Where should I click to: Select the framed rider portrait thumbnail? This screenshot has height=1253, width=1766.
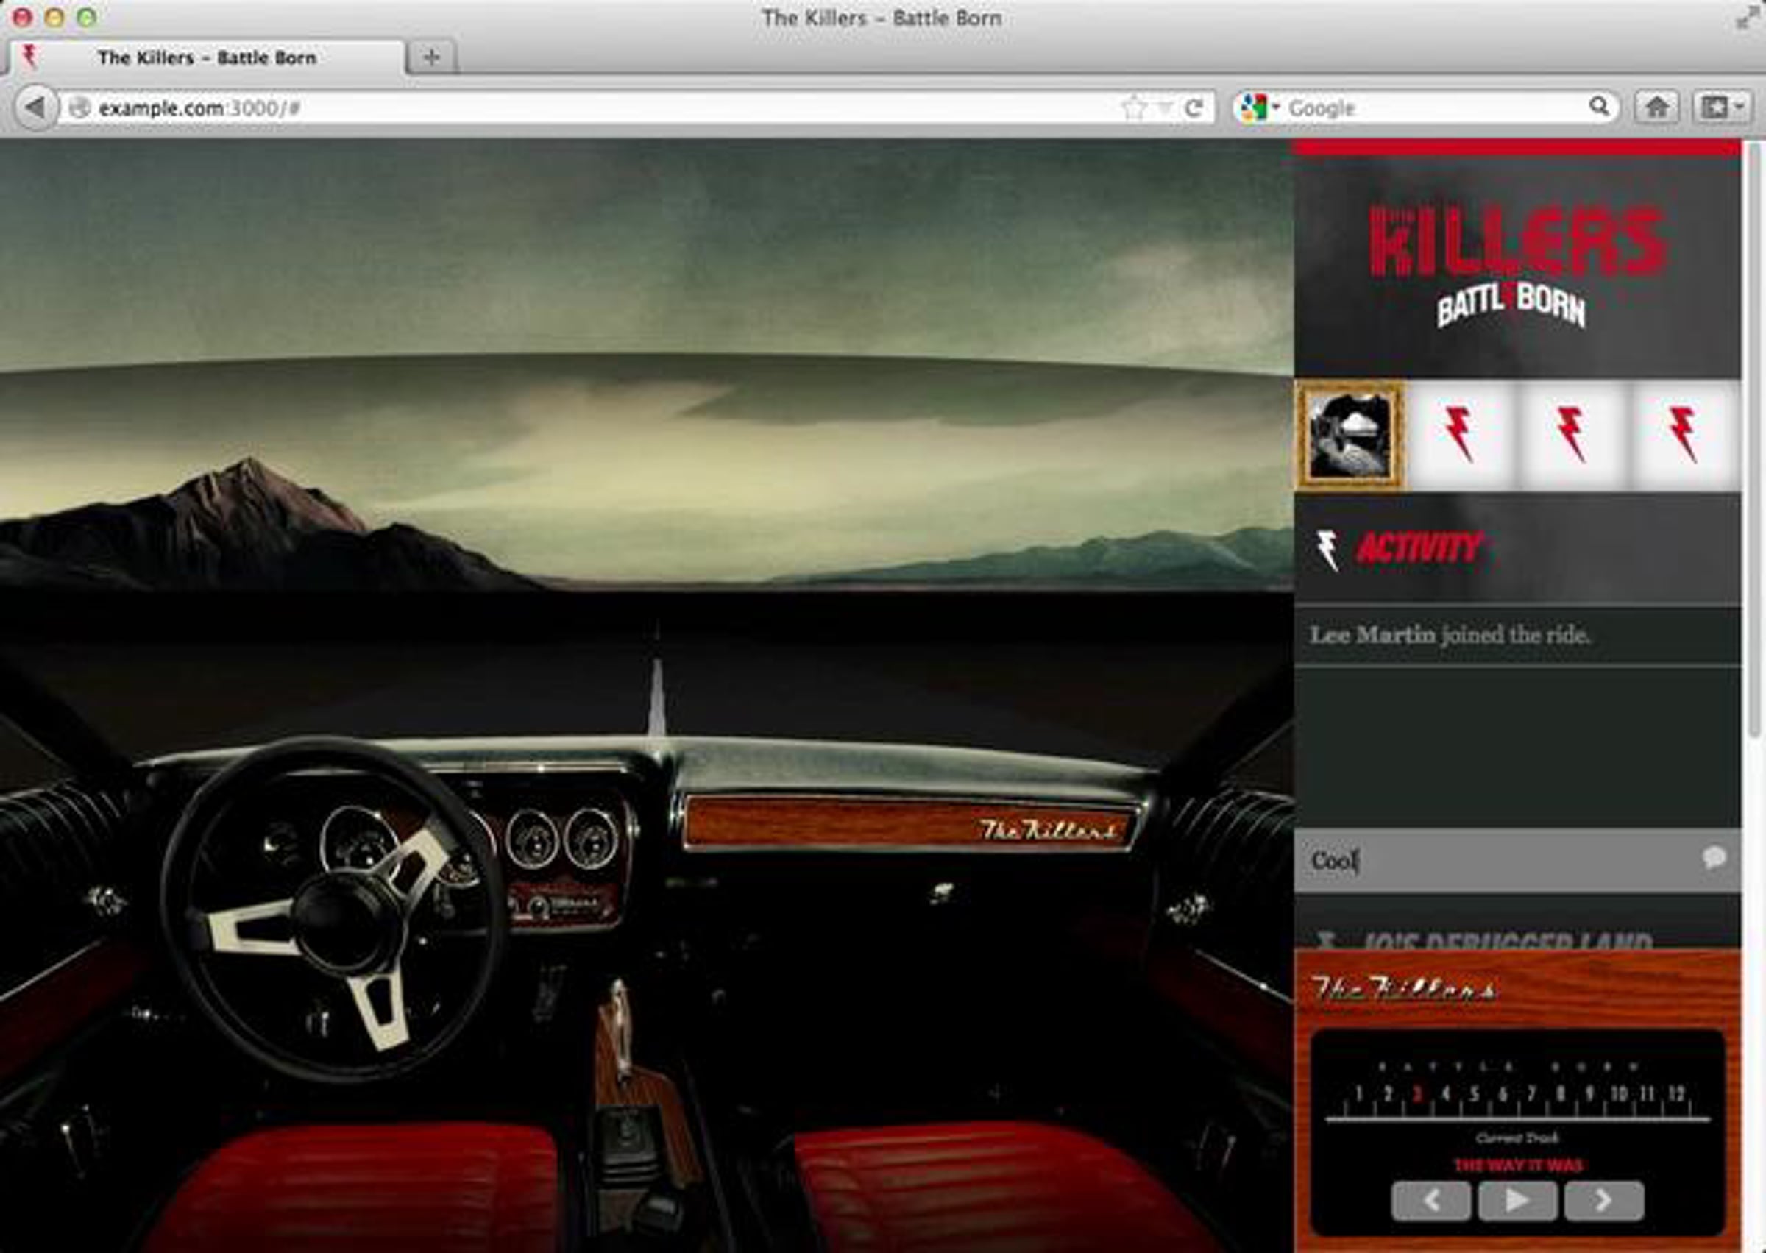1350,436
